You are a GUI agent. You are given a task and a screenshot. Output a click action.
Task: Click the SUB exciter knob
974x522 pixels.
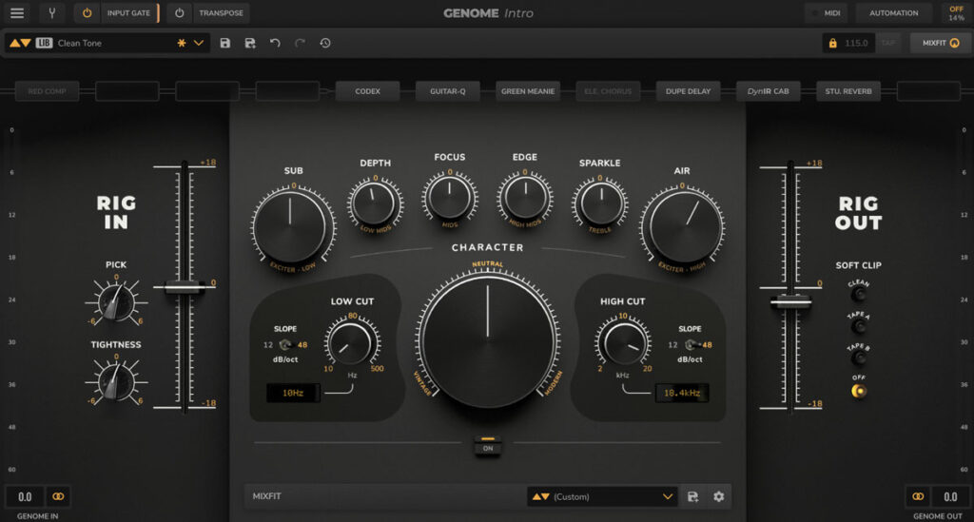(x=290, y=226)
